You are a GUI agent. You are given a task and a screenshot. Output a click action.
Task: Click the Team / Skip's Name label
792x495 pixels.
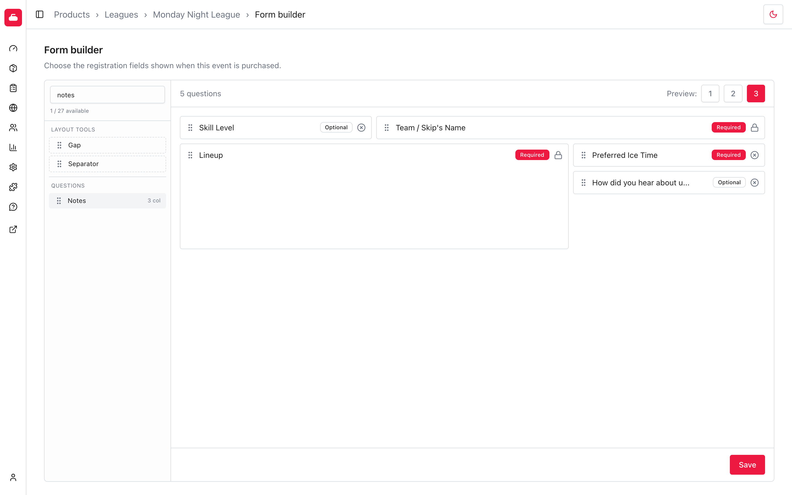click(430, 128)
